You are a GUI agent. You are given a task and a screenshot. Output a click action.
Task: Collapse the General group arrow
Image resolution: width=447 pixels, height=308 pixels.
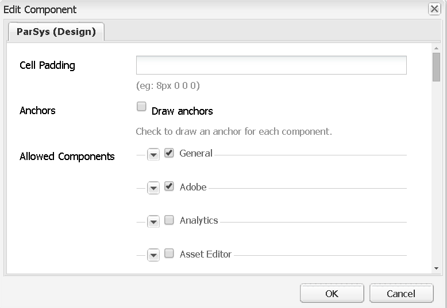[x=153, y=154]
